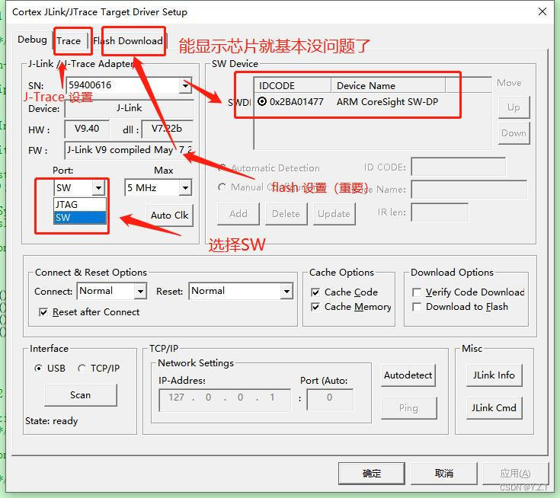Screen dimensions: 560x498
Task: Click the Scan button
Action: pos(81,395)
